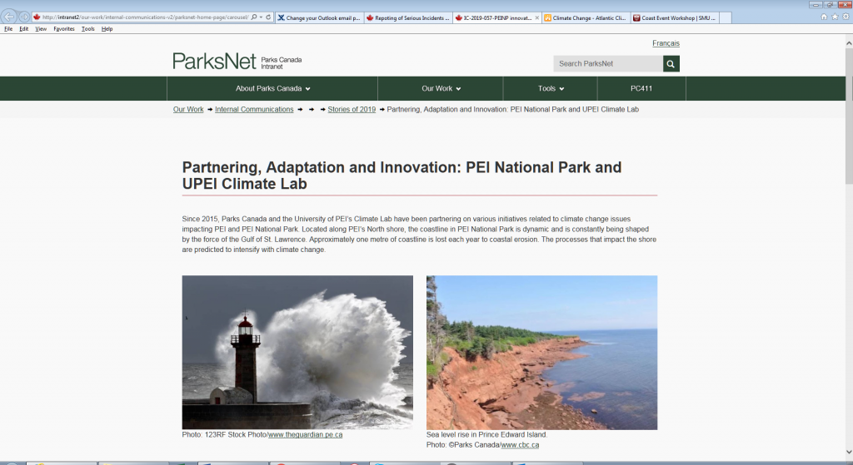Open the browser Home icon
Viewport: 853px width, 465px height.
click(824, 17)
